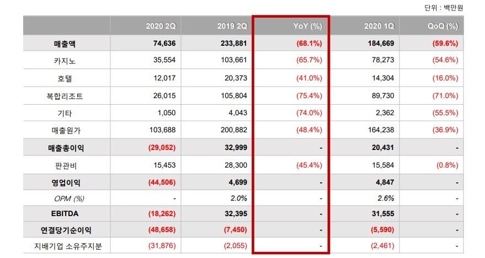Image resolution: width=485 pixels, height=258 pixels.
Task: Click the 복합리조트 row label
Action: (x=66, y=95)
